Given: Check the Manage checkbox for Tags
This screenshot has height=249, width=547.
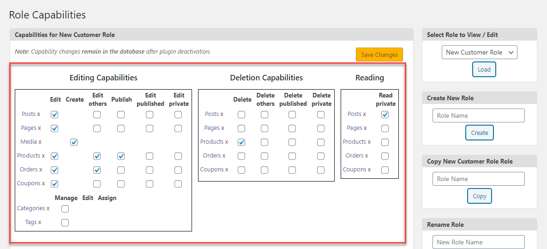Looking at the screenshot, I should [x=65, y=223].
